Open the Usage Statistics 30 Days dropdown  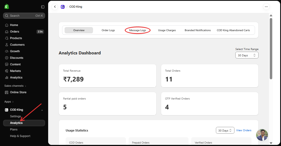(x=225, y=130)
